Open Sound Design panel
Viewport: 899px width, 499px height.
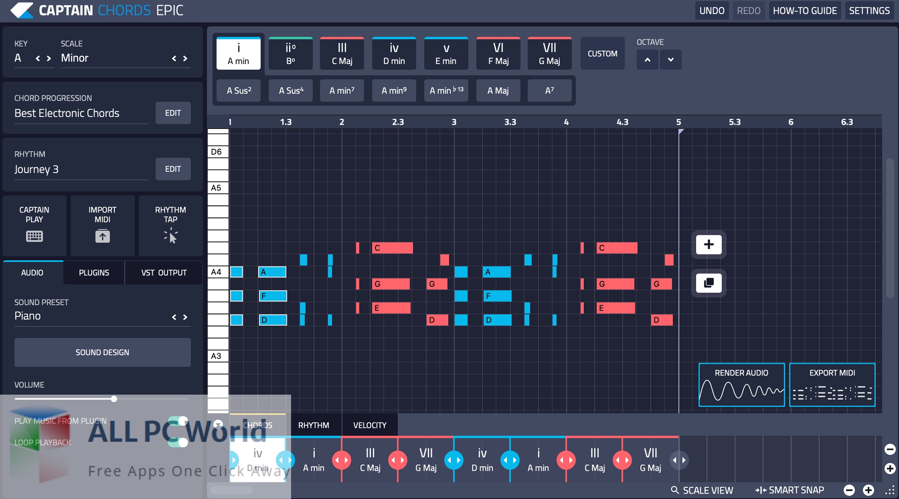[x=102, y=352]
